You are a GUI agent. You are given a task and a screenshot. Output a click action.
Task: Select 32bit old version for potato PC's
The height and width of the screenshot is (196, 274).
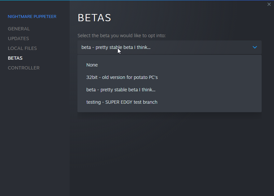[x=170, y=77]
